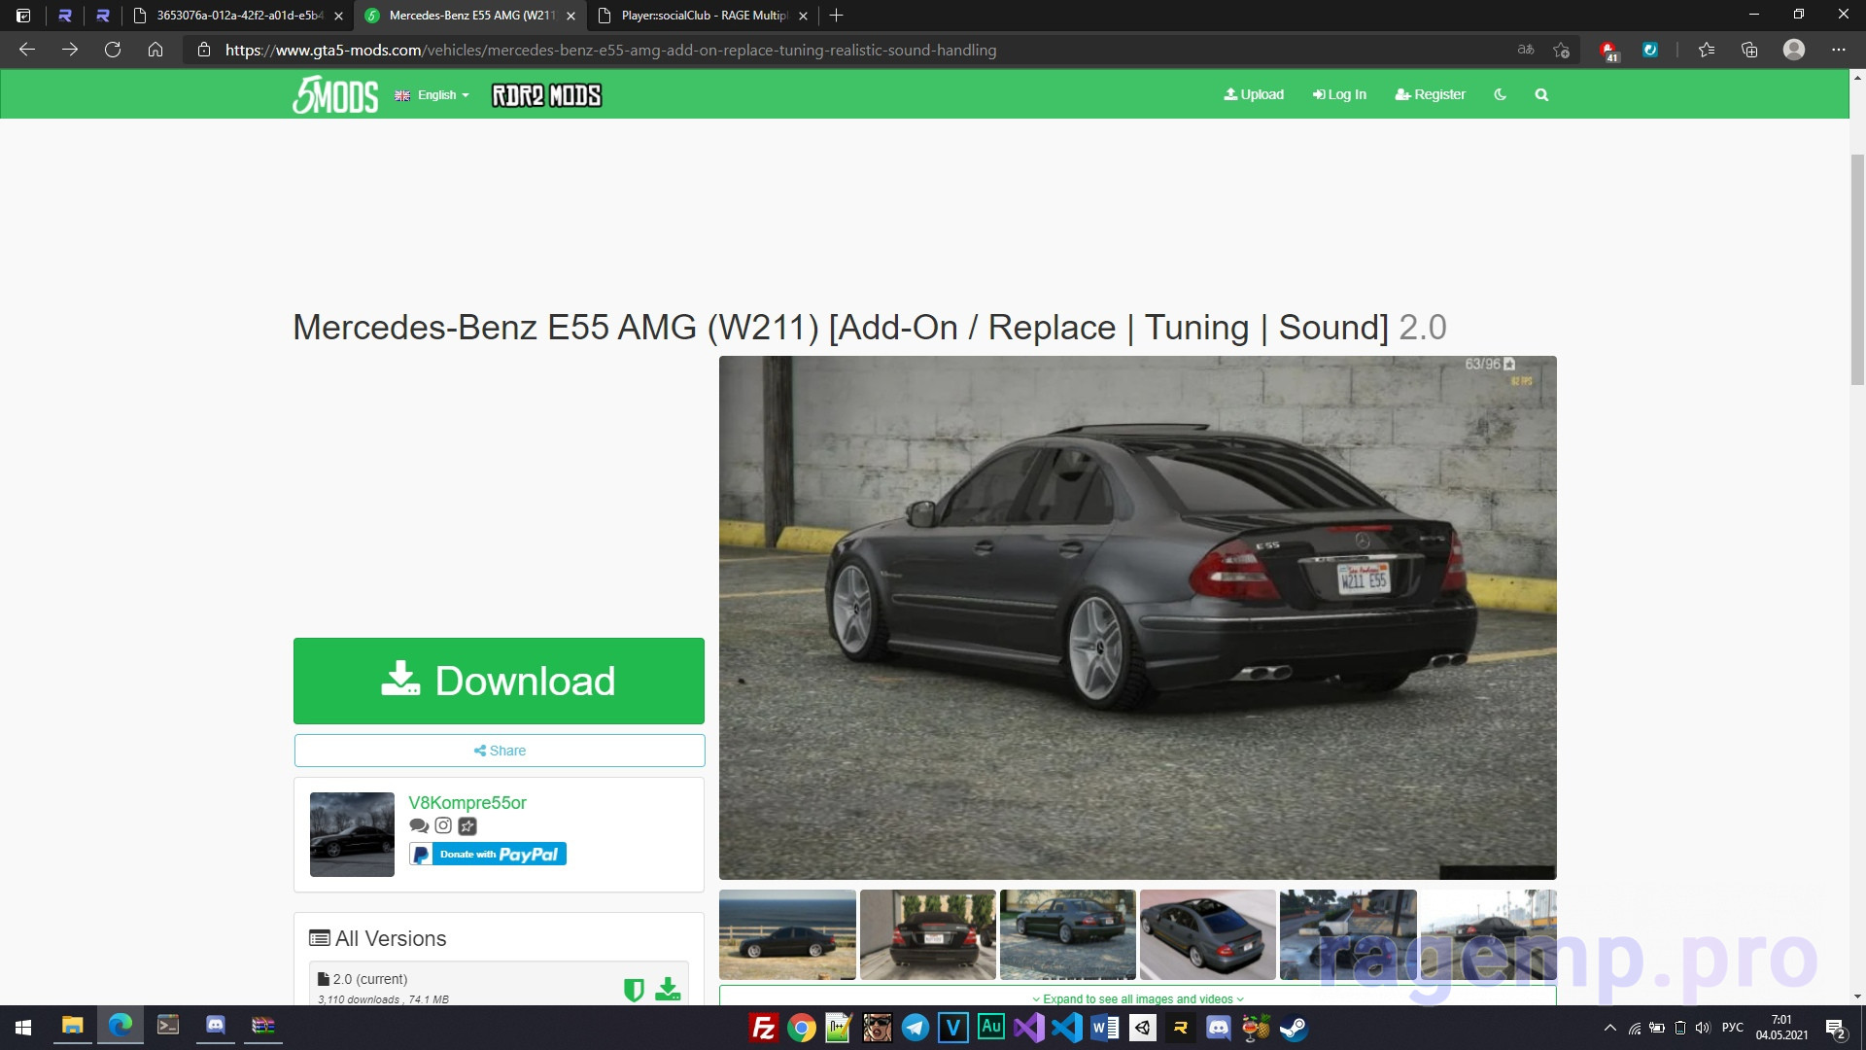The height and width of the screenshot is (1050, 1866).
Task: Open the English language dropdown
Action: coord(432,95)
